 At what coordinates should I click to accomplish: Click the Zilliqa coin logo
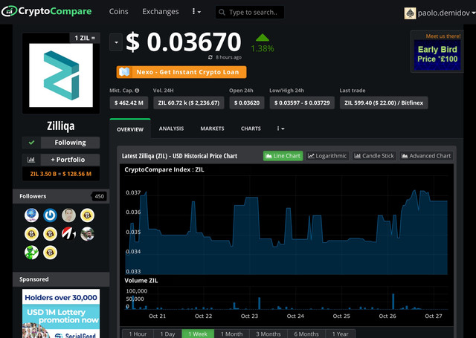(x=61, y=75)
